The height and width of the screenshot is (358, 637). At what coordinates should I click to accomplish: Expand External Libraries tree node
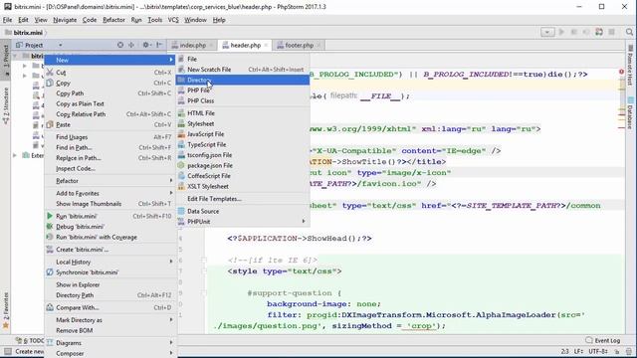(x=15, y=155)
